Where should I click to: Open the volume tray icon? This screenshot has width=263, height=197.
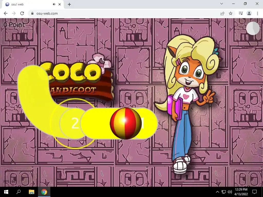230,192
